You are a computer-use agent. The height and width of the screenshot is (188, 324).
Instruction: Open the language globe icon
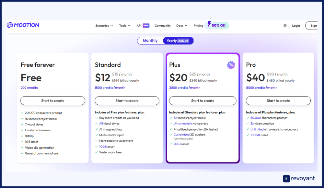[285, 26]
